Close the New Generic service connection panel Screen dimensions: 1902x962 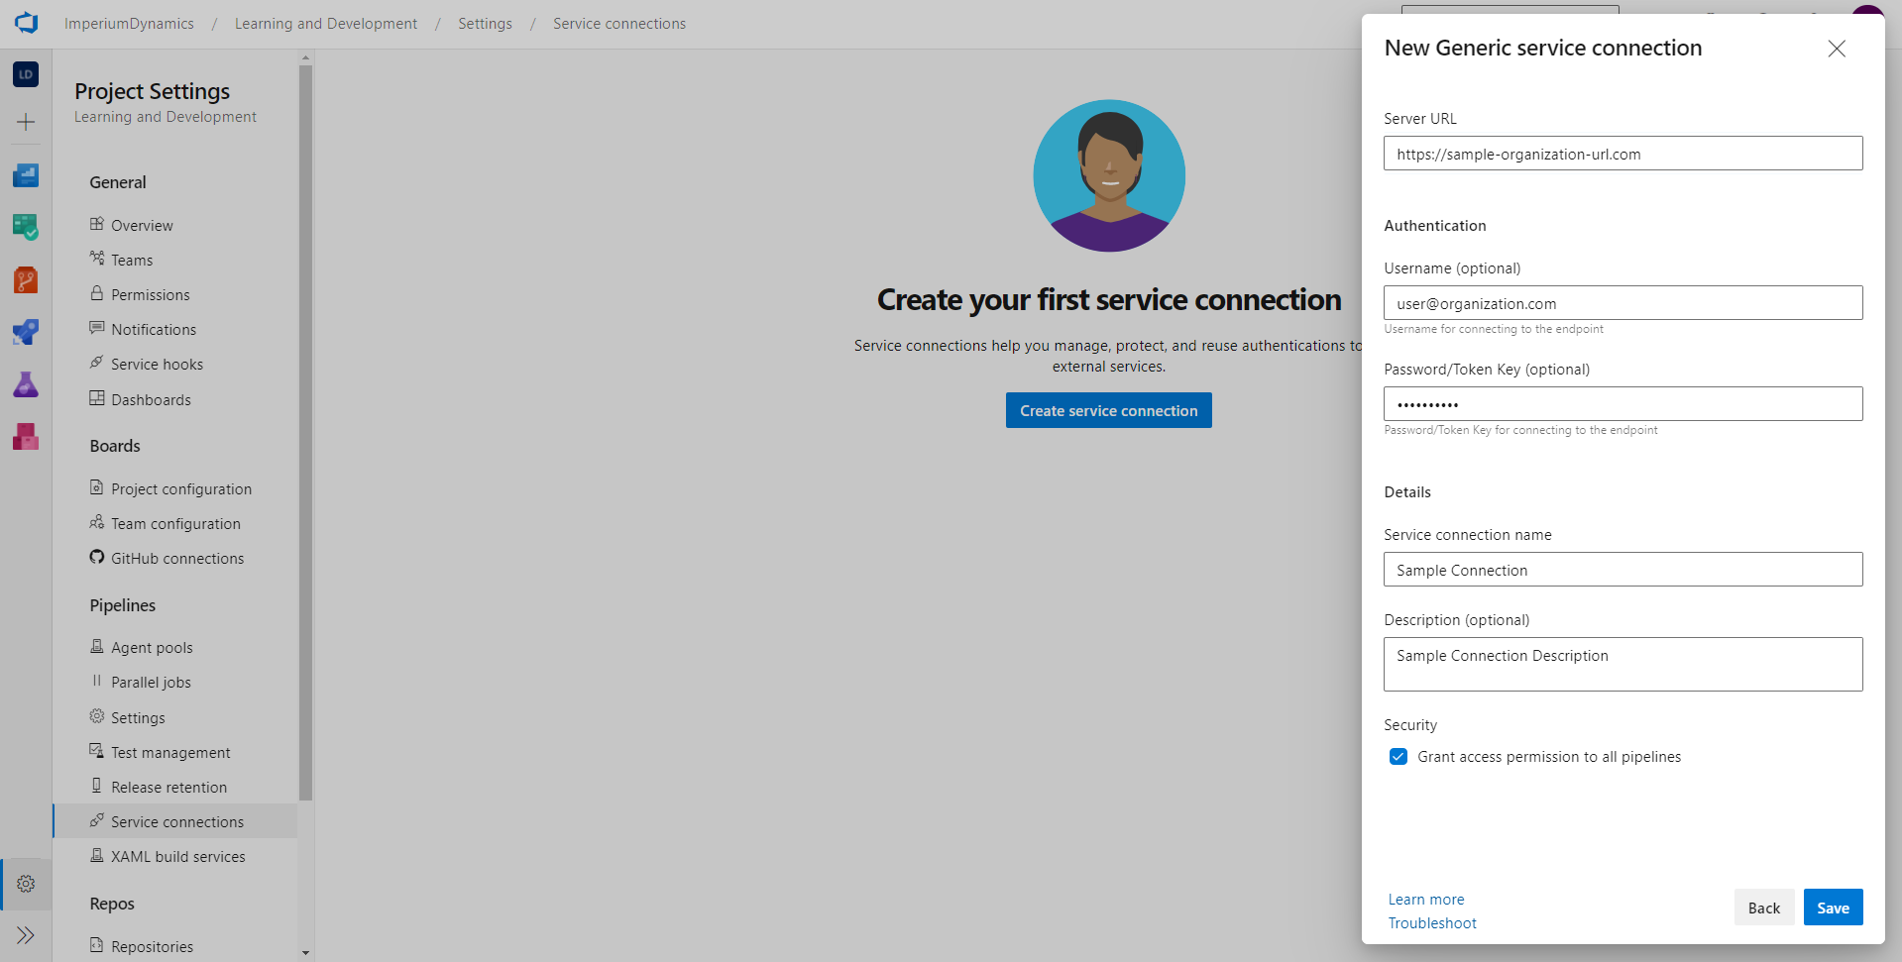point(1836,49)
